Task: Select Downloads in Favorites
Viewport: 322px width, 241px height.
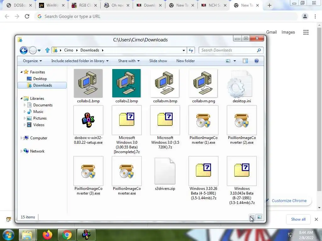Action: [42, 85]
